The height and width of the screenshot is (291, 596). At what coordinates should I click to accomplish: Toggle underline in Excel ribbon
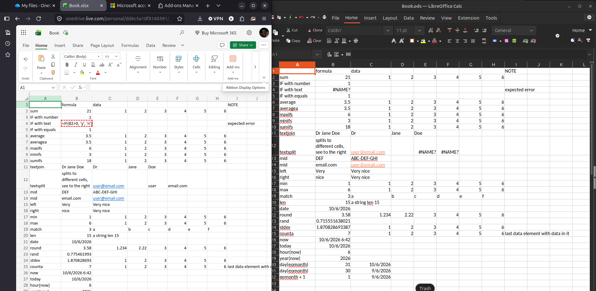pyautogui.click(x=84, y=65)
